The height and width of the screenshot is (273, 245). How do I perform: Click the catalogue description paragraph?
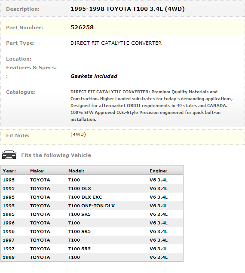click(x=151, y=105)
